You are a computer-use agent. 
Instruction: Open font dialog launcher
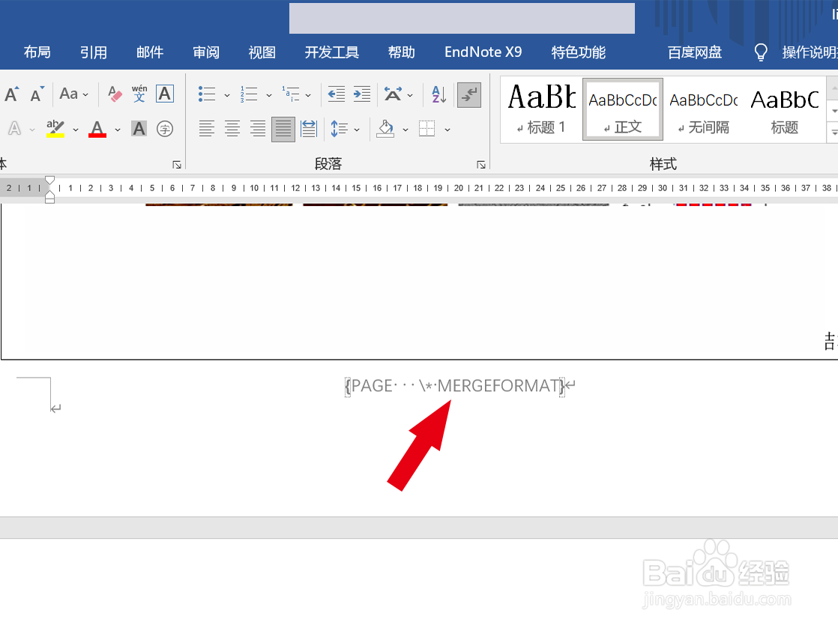coord(177,165)
